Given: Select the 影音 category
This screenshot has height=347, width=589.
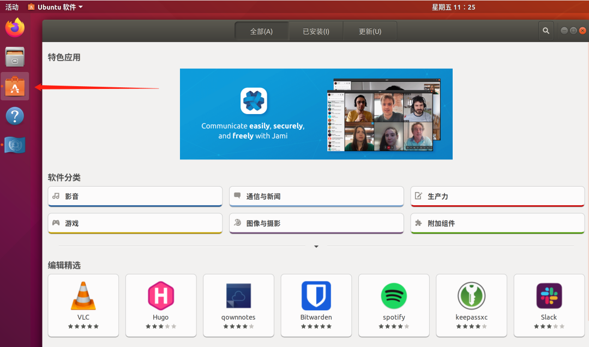Looking at the screenshot, I should tap(135, 196).
